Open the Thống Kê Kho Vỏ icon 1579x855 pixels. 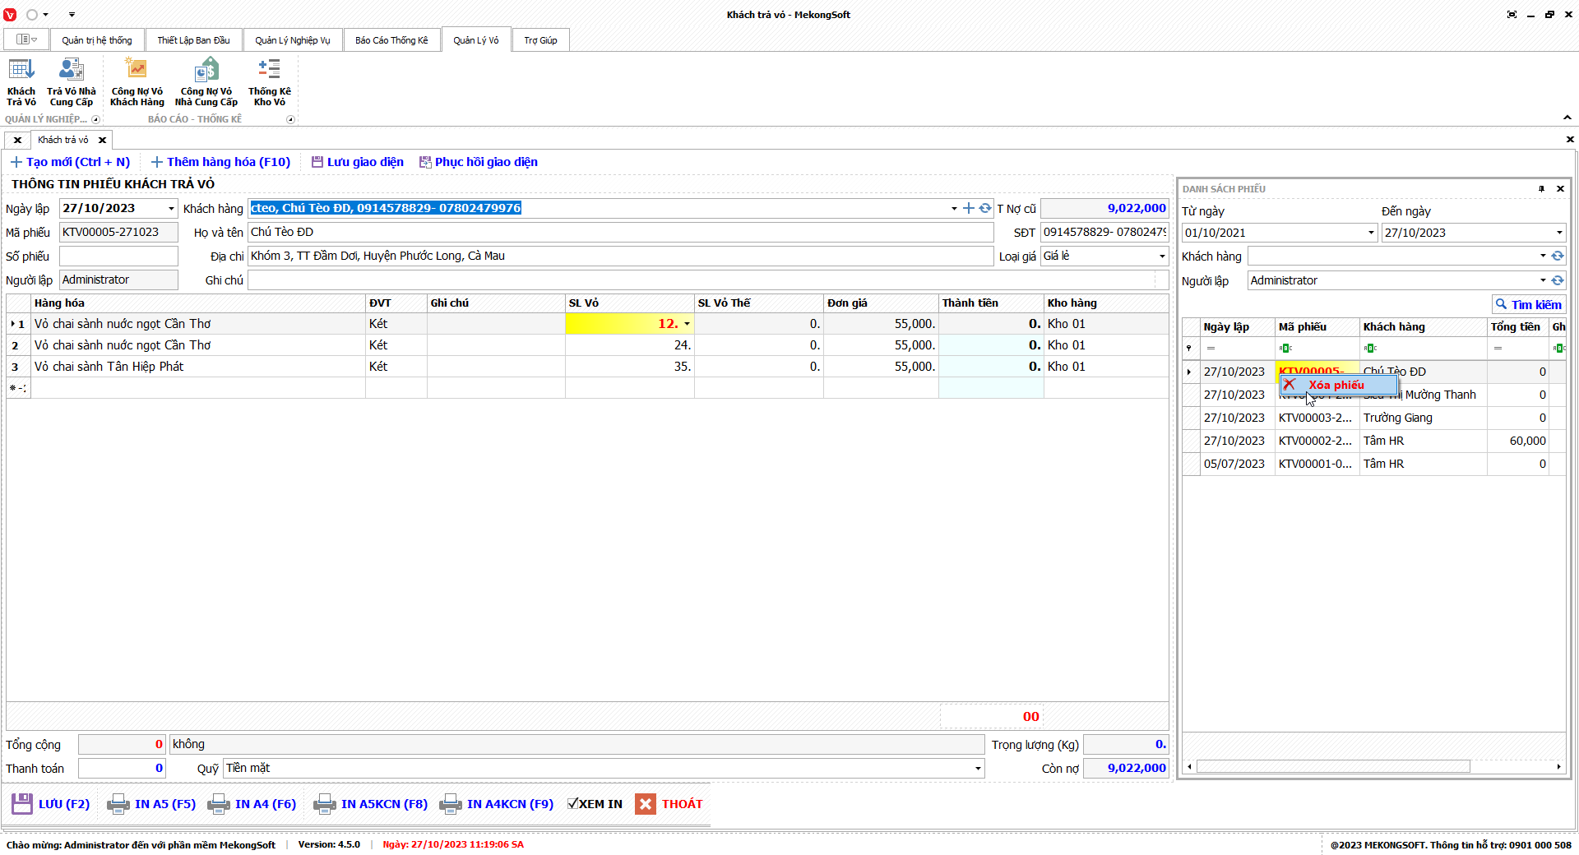click(x=269, y=82)
